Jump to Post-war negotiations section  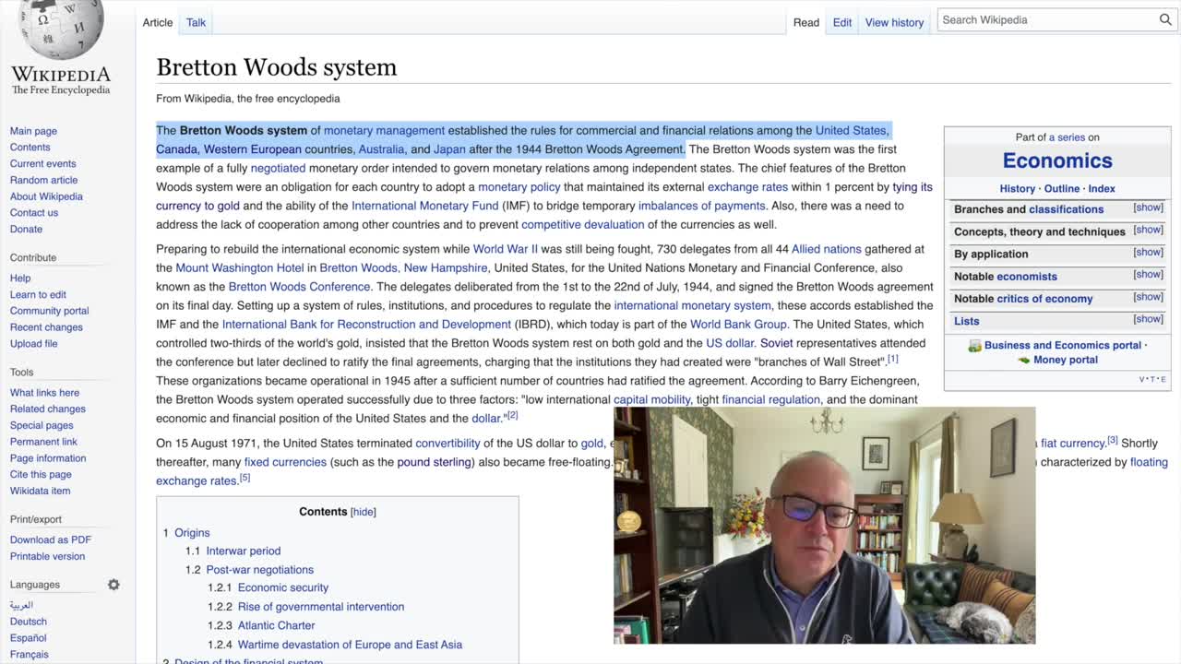click(260, 570)
